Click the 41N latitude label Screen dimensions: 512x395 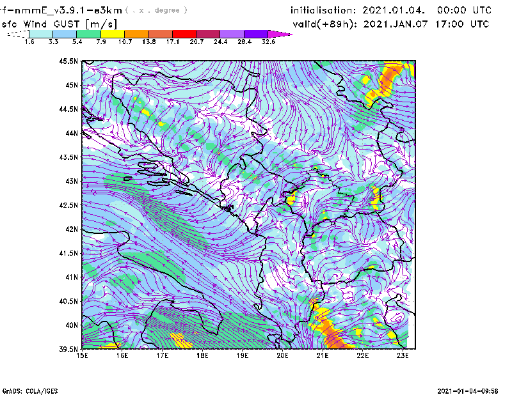pos(72,277)
